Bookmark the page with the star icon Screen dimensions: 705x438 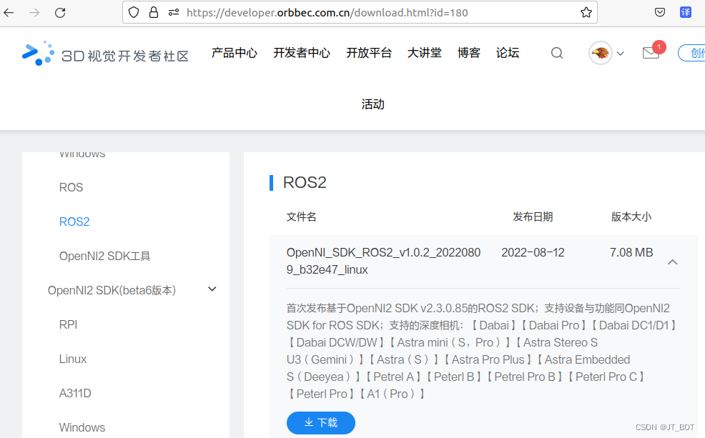click(x=586, y=12)
